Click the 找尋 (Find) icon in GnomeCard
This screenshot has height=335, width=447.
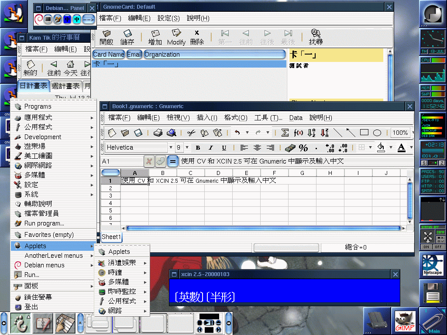tap(316, 38)
